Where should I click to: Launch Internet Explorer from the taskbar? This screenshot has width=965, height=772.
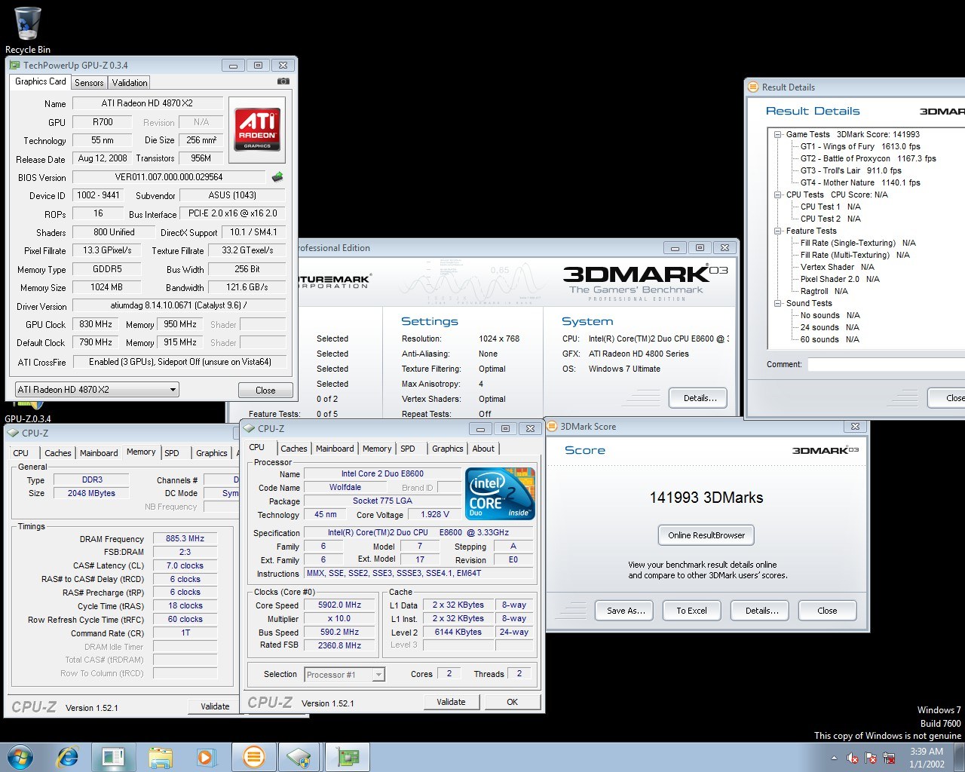point(68,757)
